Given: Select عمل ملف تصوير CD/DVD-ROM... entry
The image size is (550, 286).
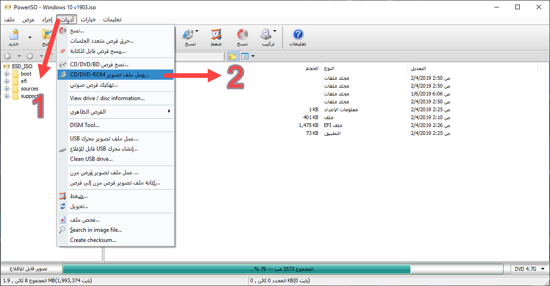Looking at the screenshot, I should click(x=116, y=75).
